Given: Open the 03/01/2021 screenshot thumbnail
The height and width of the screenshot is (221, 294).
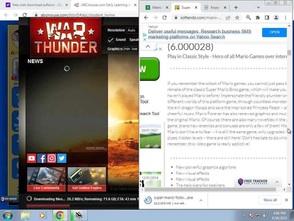Looking at the screenshot, I should pos(150,140).
